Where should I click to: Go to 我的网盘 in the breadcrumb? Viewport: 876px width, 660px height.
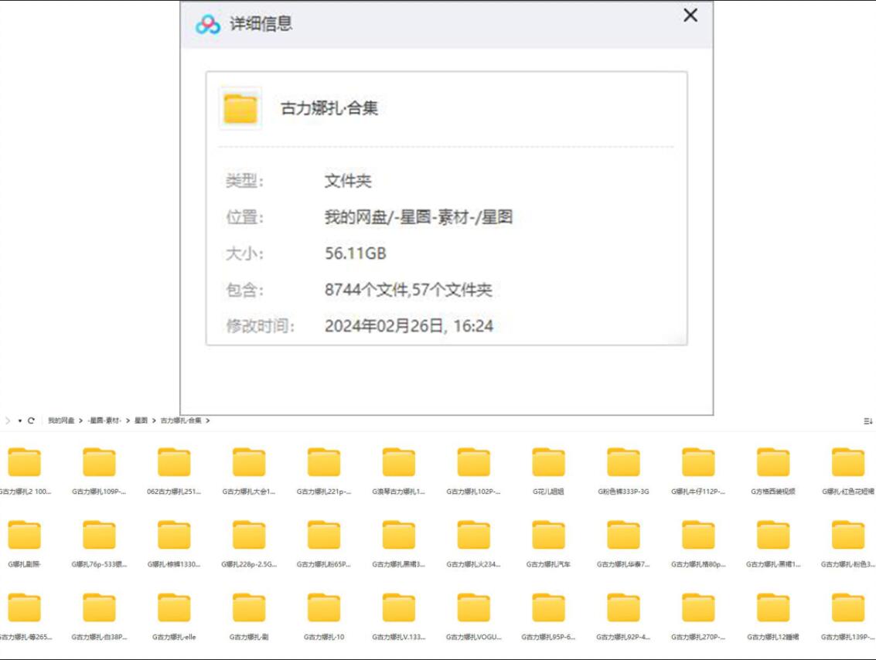(61, 420)
